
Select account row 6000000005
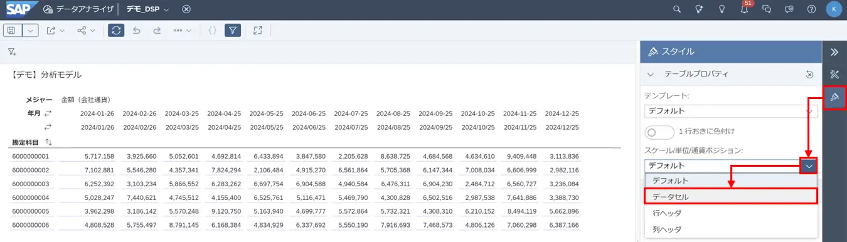[x=30, y=211]
